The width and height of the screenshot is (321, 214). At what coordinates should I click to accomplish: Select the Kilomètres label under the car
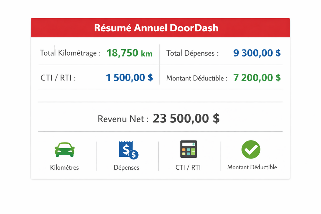(65, 167)
